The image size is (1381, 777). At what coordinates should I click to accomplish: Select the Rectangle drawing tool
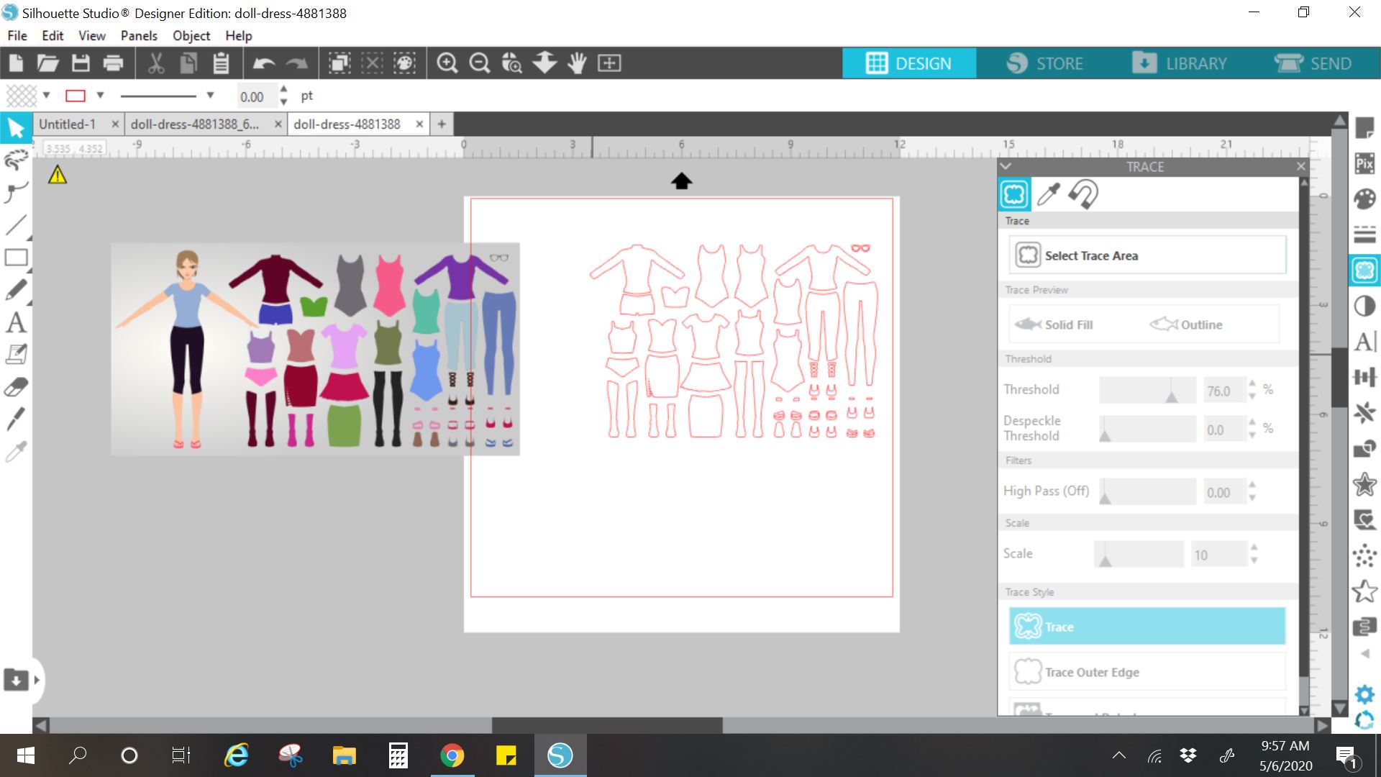[x=16, y=258]
